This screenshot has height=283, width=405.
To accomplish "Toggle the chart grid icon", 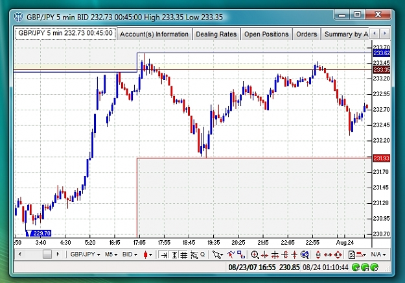I will (x=183, y=255).
